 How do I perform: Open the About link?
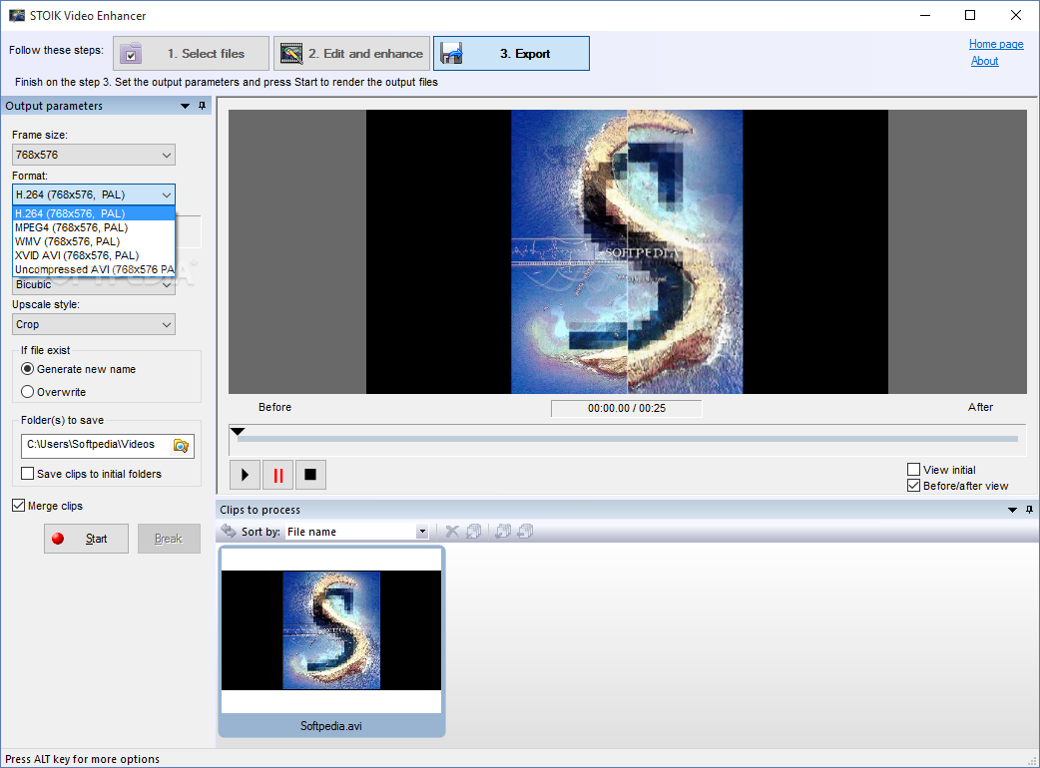[984, 61]
